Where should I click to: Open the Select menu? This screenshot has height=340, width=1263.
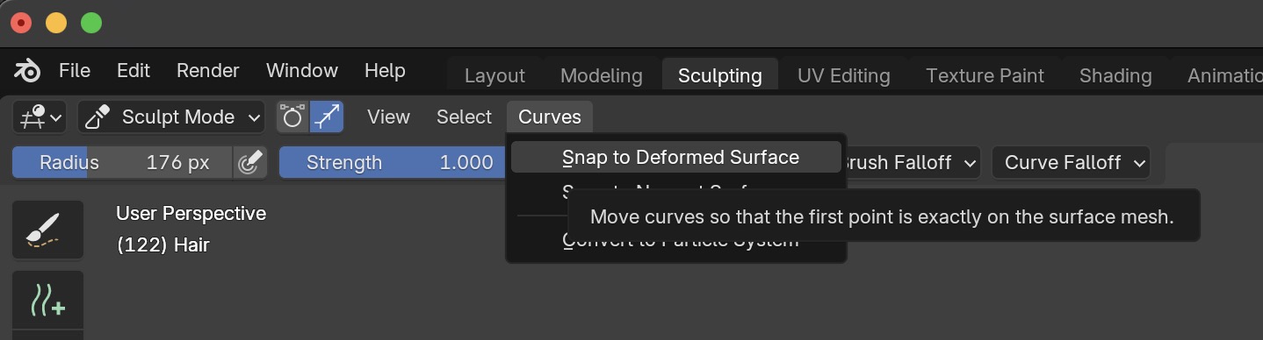pos(464,117)
